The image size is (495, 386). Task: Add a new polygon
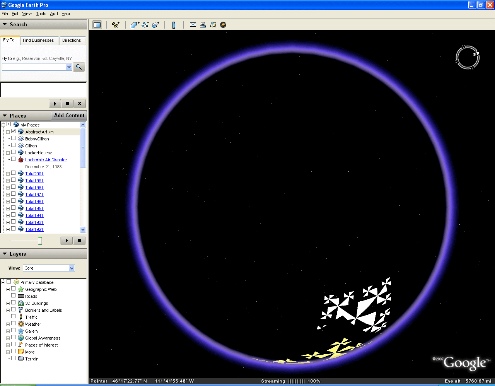pos(135,25)
